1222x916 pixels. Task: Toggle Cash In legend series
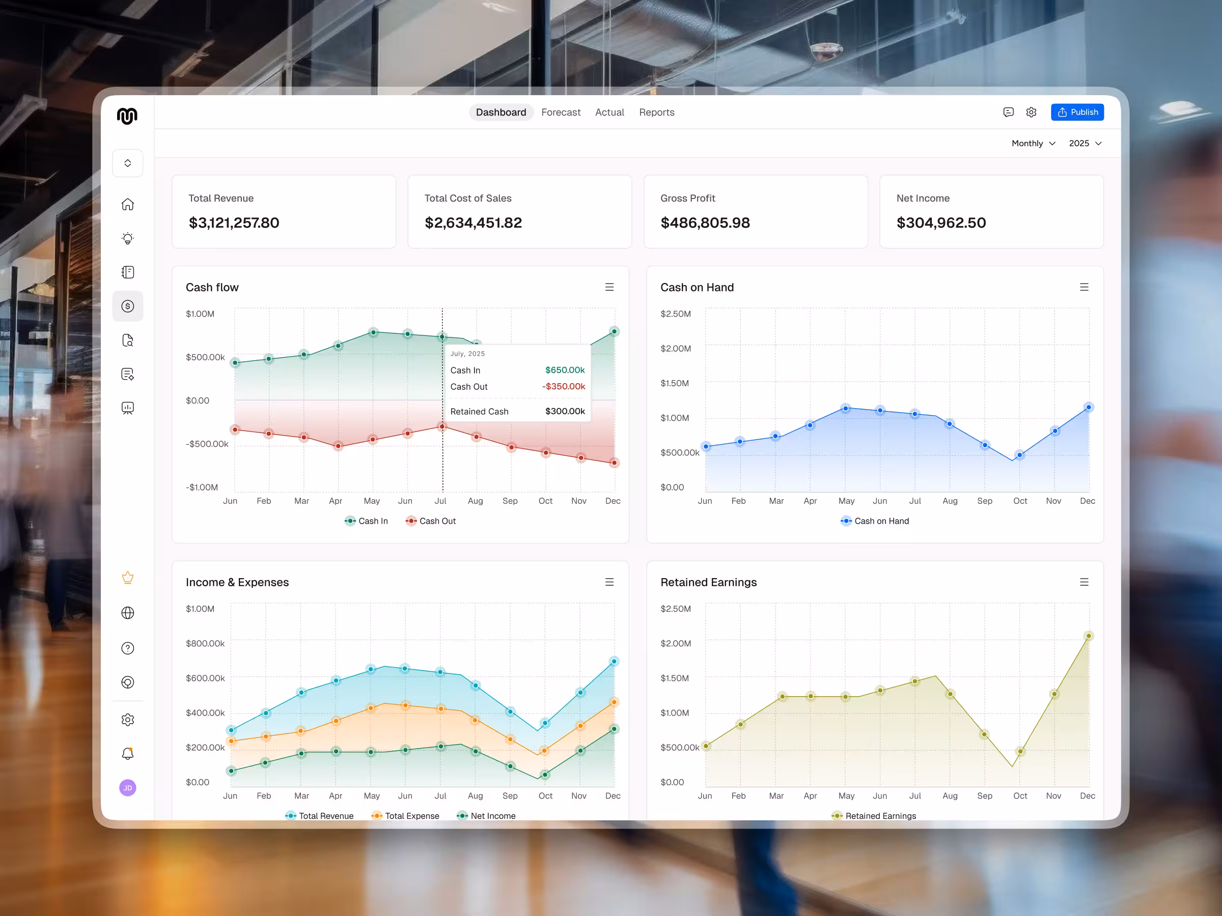pyautogui.click(x=366, y=521)
